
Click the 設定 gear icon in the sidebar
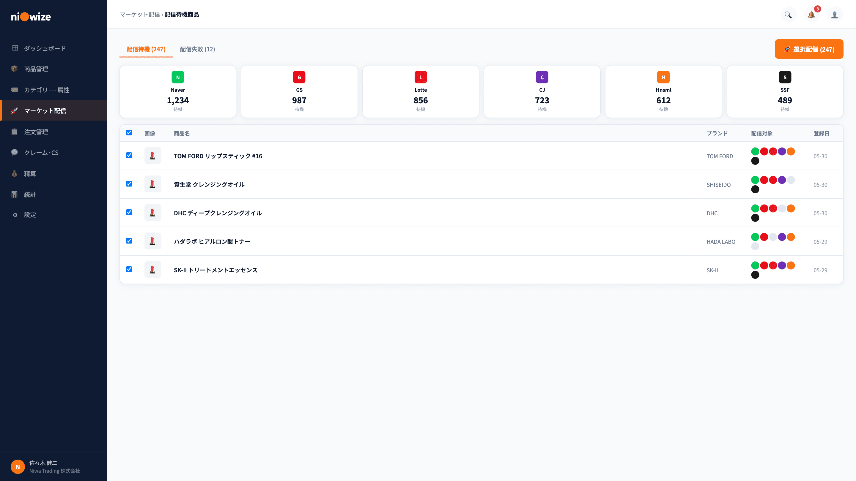click(x=15, y=215)
